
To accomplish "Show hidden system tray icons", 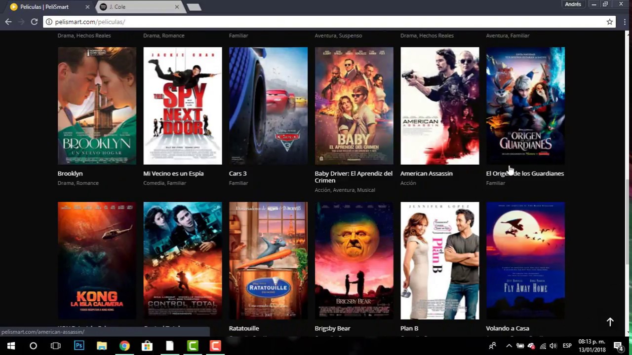I will pyautogui.click(x=509, y=346).
